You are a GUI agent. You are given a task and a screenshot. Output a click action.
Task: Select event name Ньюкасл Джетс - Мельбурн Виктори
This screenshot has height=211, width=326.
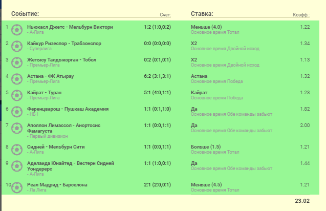coord(70,27)
